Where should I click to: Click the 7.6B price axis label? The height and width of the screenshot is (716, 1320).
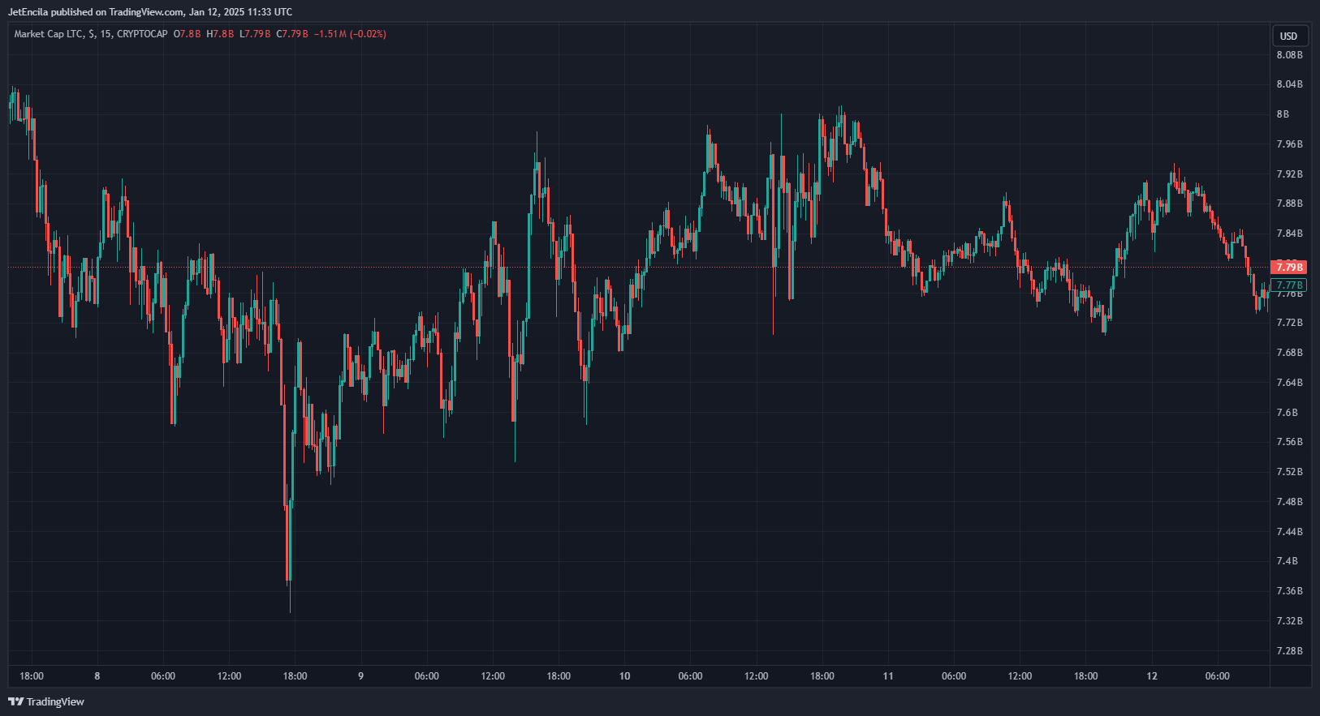coord(1287,413)
